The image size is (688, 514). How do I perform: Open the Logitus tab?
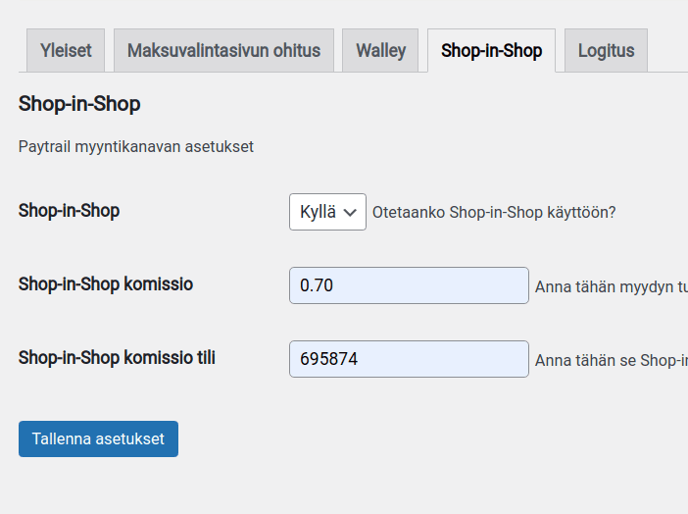click(606, 50)
